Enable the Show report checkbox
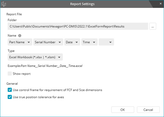The height and width of the screenshot is (117, 164). (x=10, y=74)
